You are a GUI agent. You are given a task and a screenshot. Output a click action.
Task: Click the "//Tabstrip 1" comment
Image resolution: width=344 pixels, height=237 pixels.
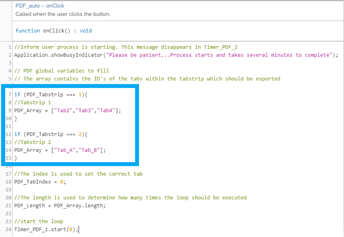click(x=33, y=102)
